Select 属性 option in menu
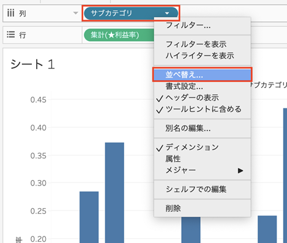 click(203, 159)
